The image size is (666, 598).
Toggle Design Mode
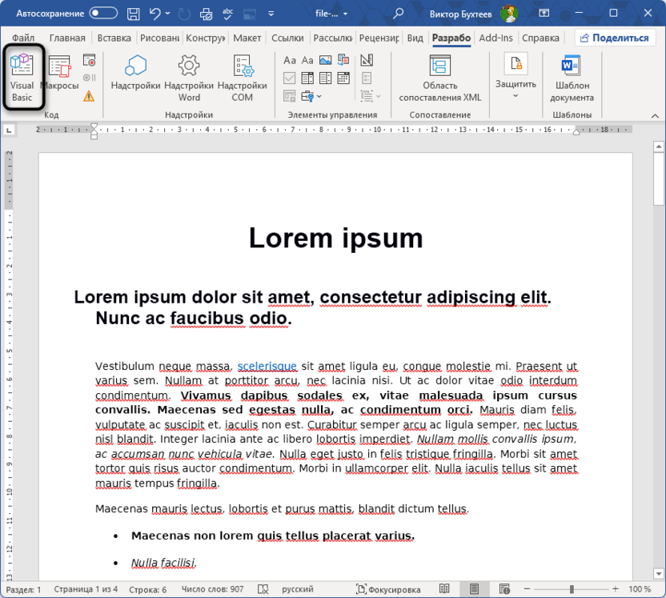pyautogui.click(x=367, y=60)
